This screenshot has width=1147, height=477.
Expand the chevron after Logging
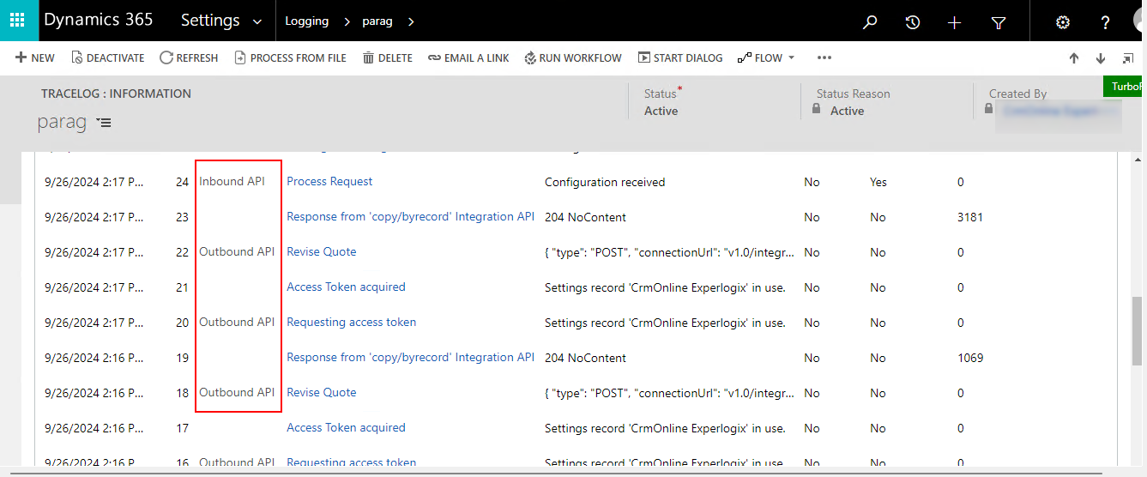[x=347, y=21]
